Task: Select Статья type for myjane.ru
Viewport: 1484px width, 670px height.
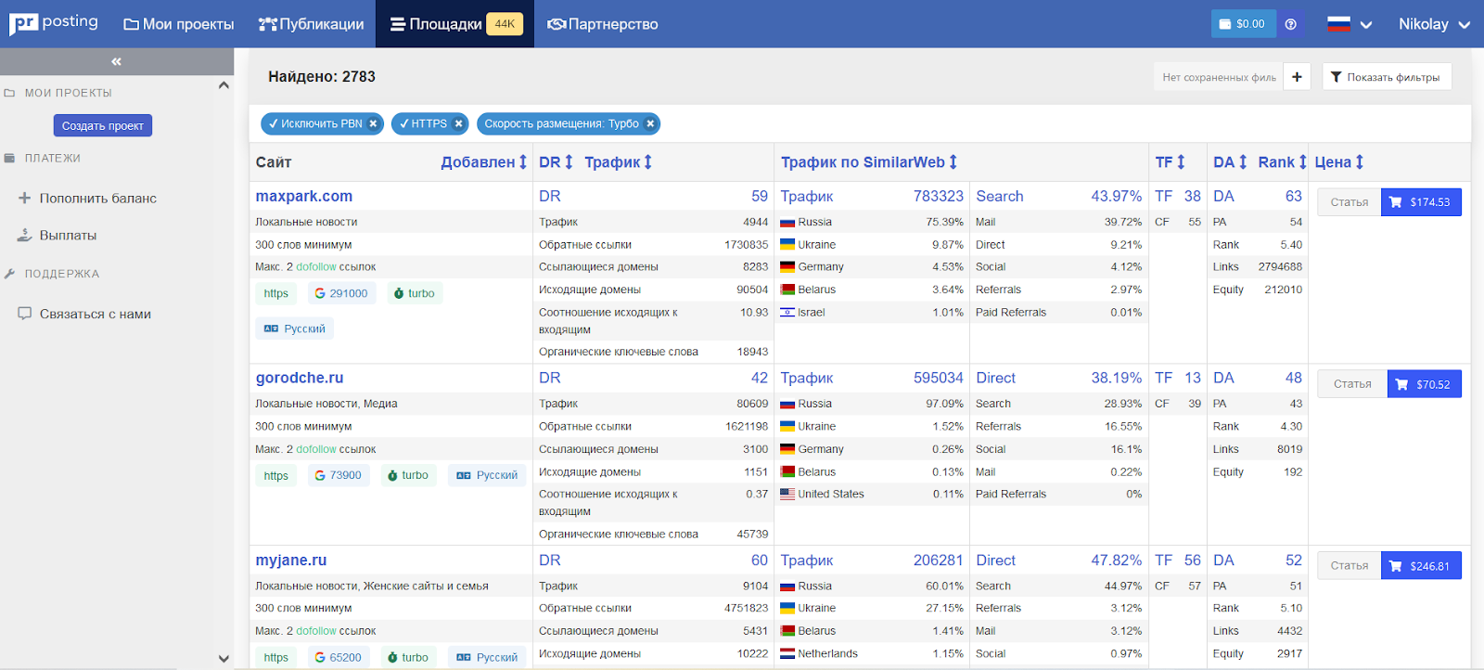Action: click(x=1350, y=566)
